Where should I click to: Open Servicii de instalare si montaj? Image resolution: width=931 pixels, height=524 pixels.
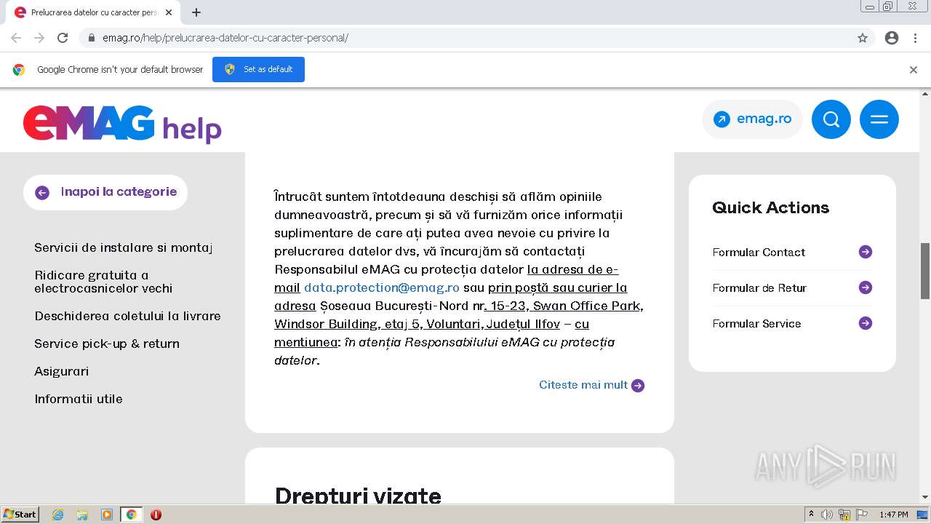[x=123, y=247]
